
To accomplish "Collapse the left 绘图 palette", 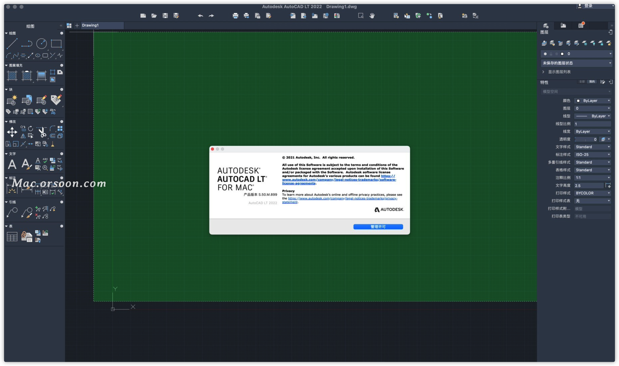I will point(61,25).
